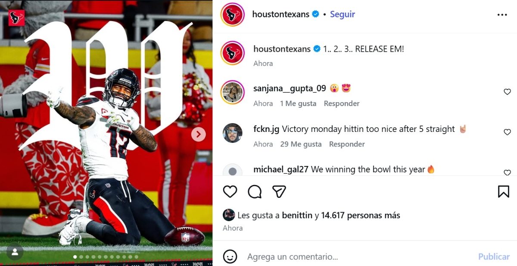
Task: Reply to sanjana__gupta_09's comment via Responder
Action: pyautogui.click(x=342, y=103)
